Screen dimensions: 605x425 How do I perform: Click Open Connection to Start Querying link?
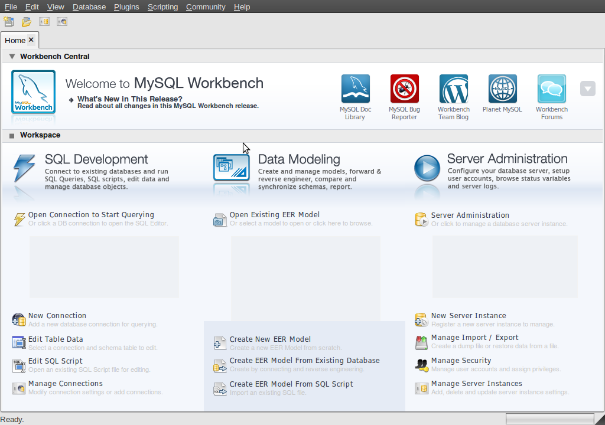point(91,215)
